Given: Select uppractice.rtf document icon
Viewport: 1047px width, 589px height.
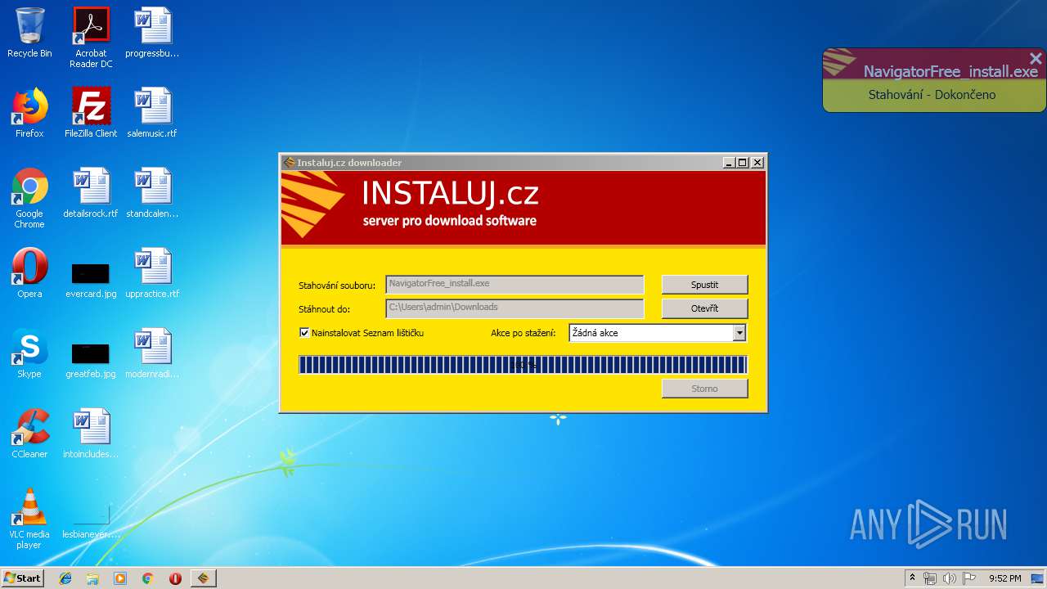Looking at the screenshot, I should [x=152, y=273].
